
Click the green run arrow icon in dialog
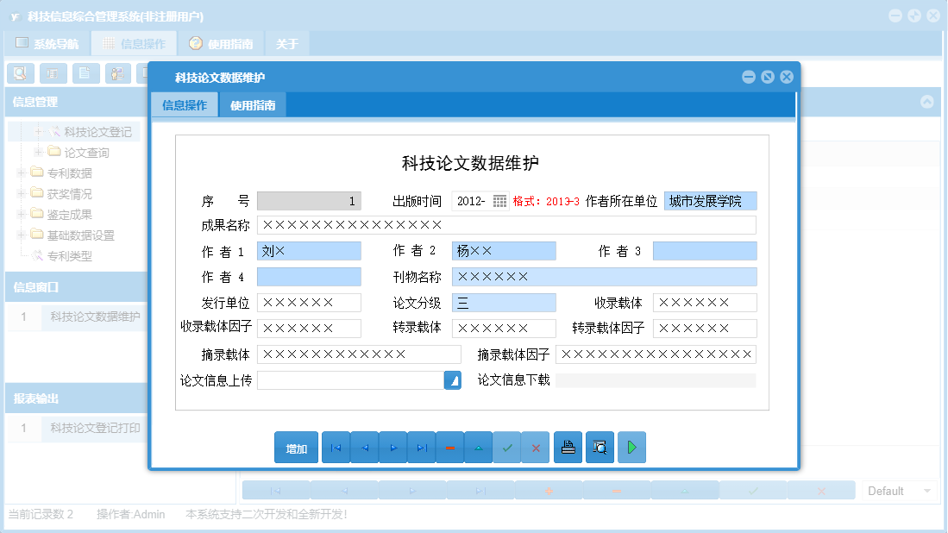pos(631,447)
